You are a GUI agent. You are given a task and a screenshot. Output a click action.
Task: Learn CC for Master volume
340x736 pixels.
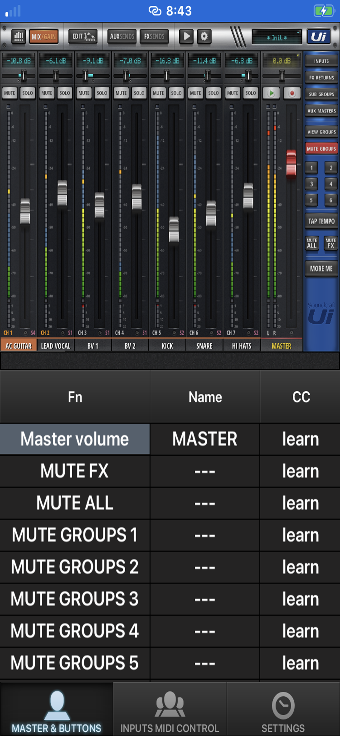coord(300,439)
